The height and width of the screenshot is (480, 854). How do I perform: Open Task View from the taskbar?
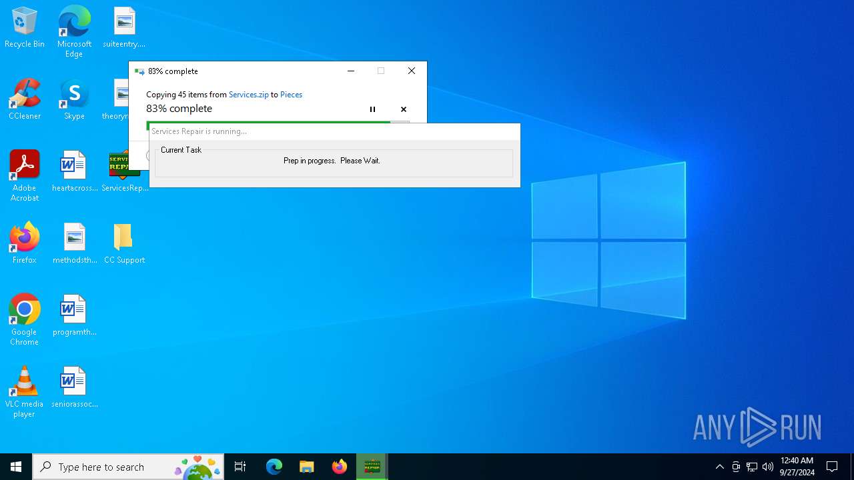240,467
